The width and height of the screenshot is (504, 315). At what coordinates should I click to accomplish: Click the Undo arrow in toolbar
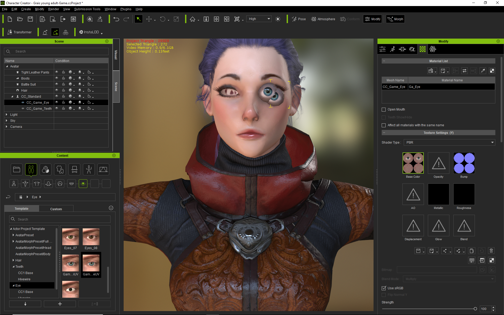click(116, 19)
